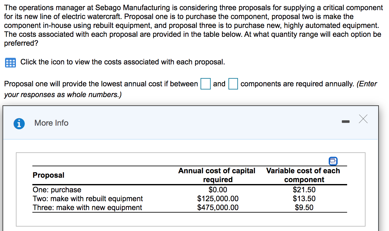Click the More Info title bar
The image size is (389, 231).
pyautogui.click(x=51, y=123)
